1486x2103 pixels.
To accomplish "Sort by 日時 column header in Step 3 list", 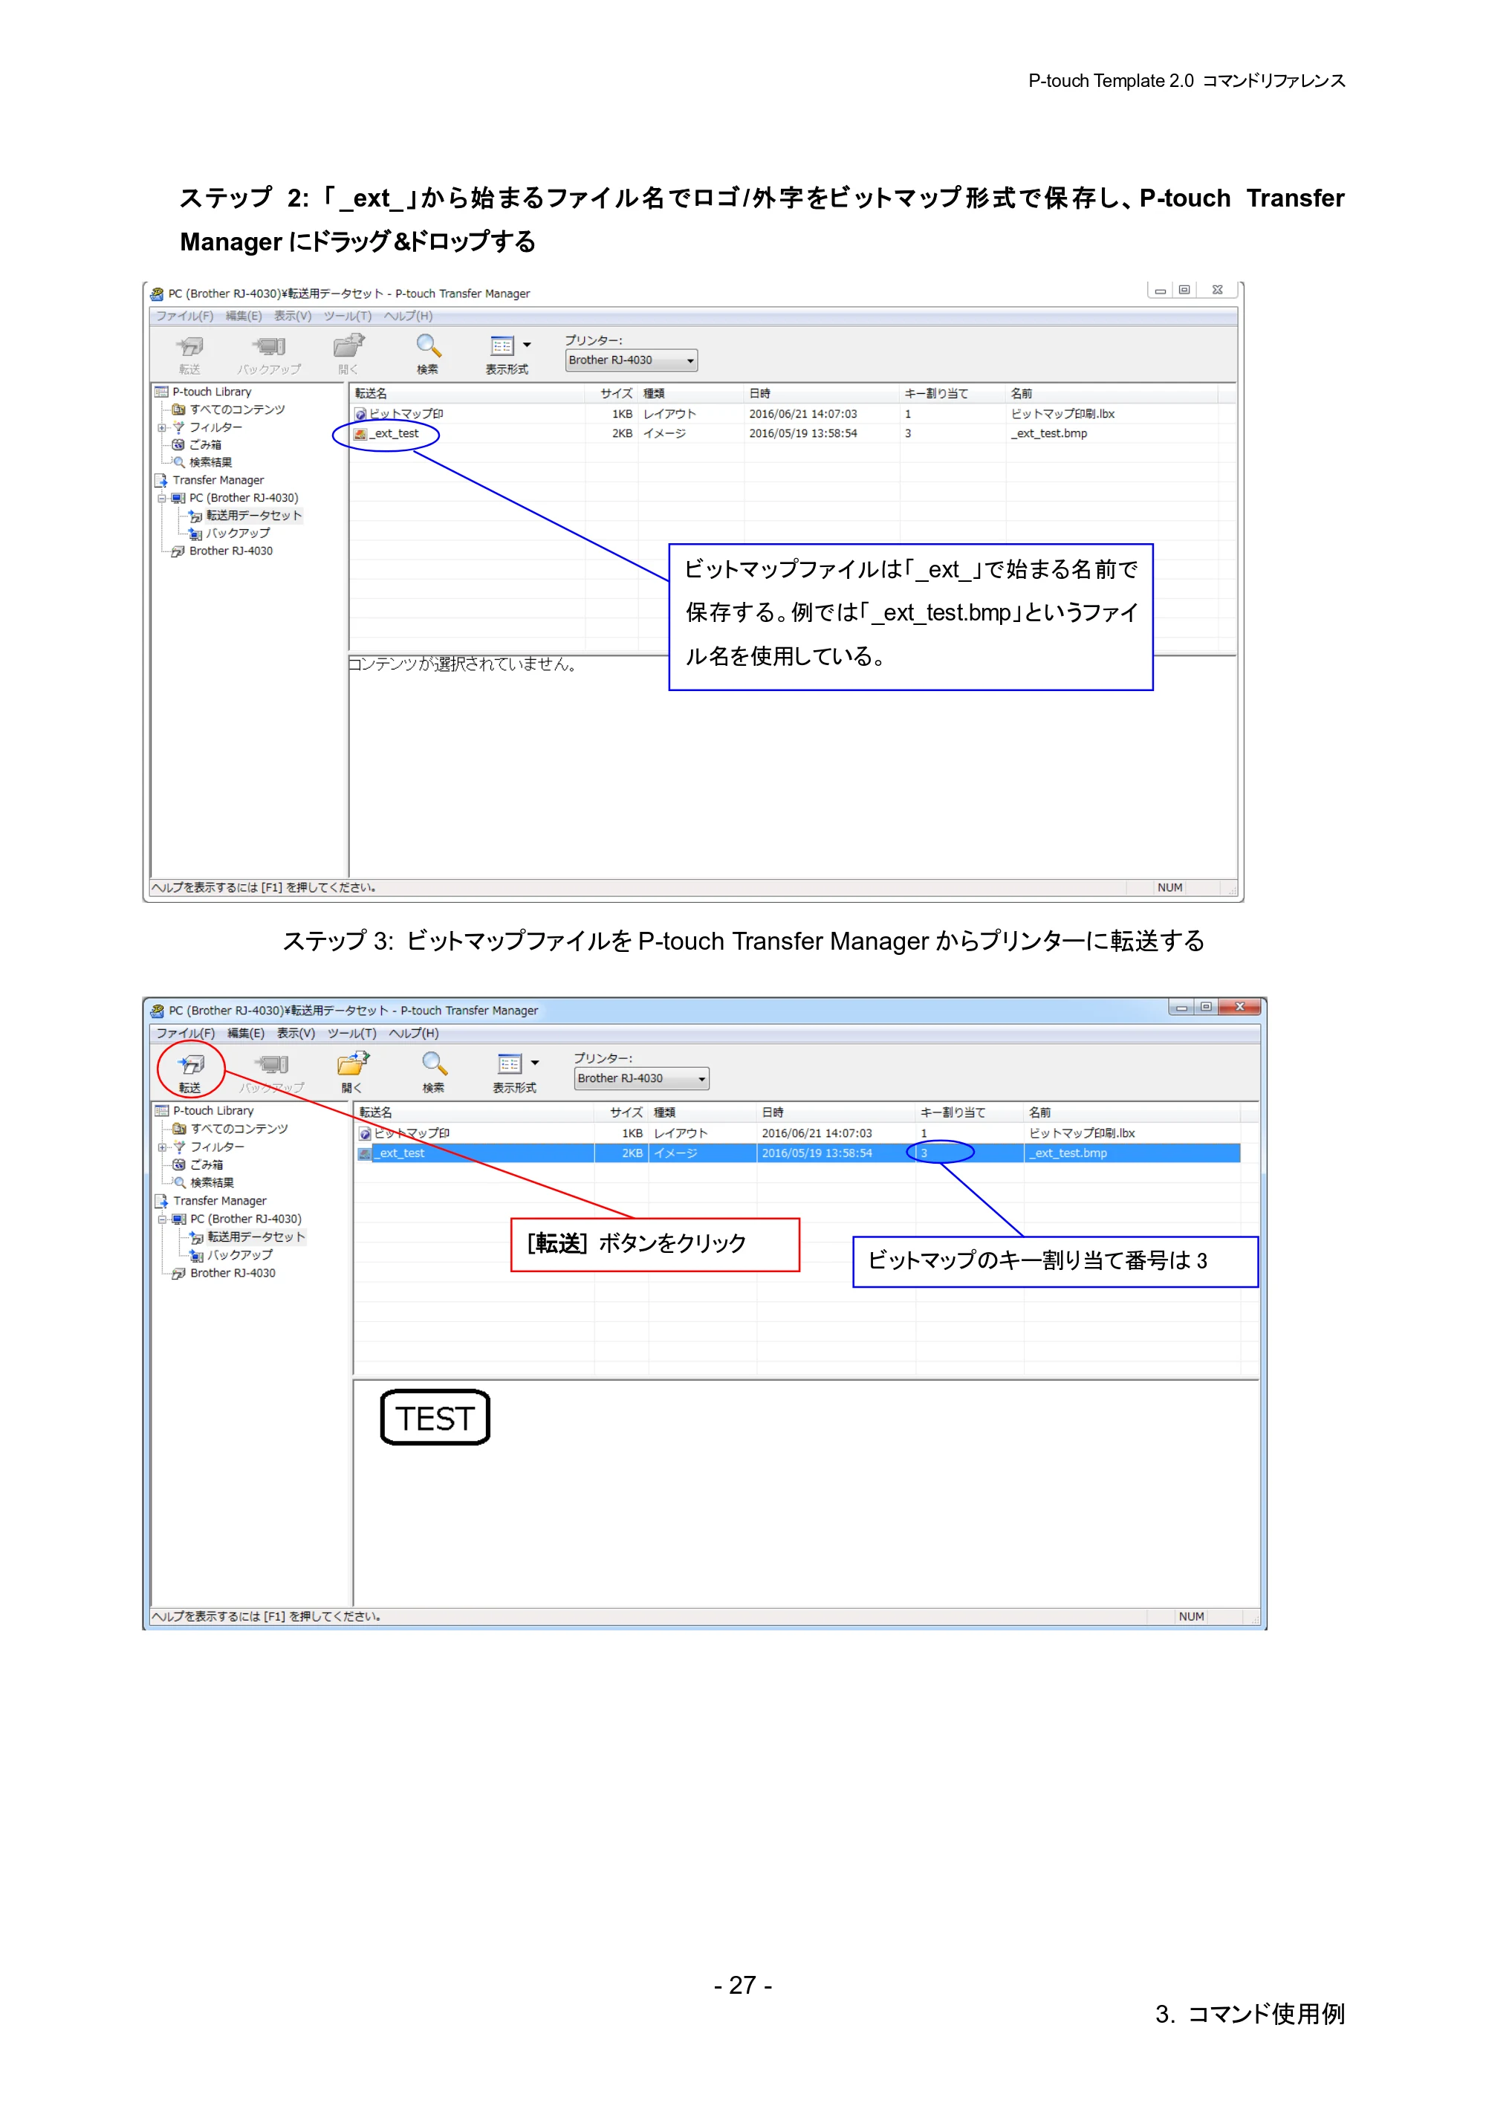I will click(836, 1113).
